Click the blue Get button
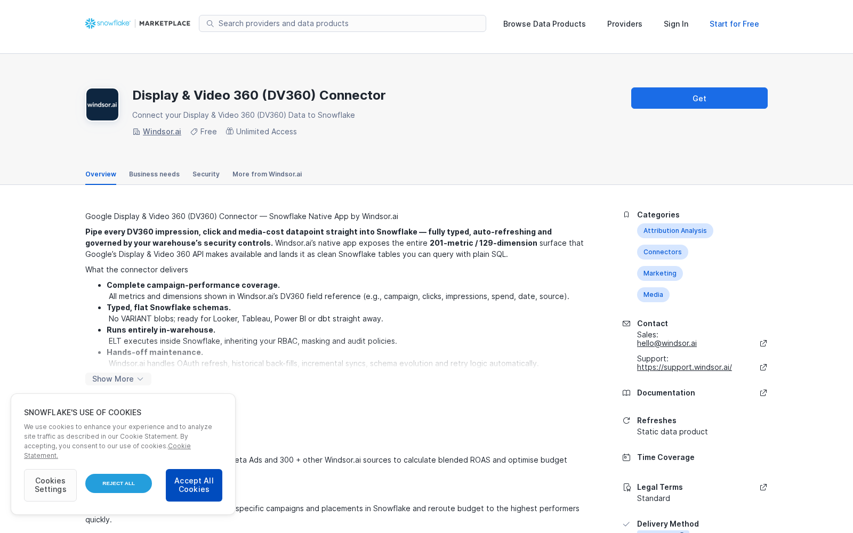 click(699, 98)
